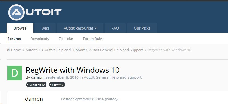The width and height of the screenshot is (228, 104).
Task: Navigate to AutoIt Help and Support breadcrumb
Action: point(65,50)
